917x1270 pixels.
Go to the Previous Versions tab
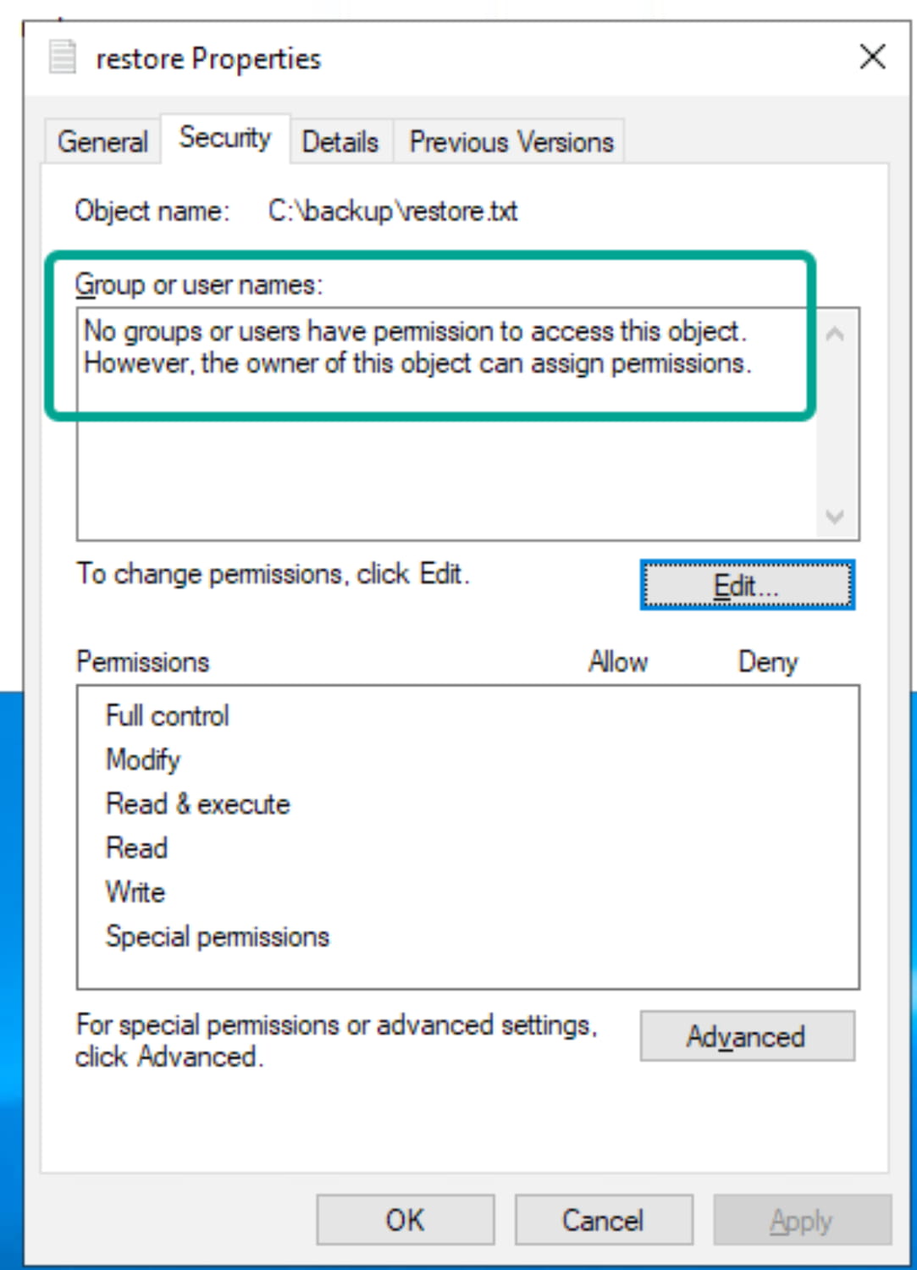tap(511, 141)
